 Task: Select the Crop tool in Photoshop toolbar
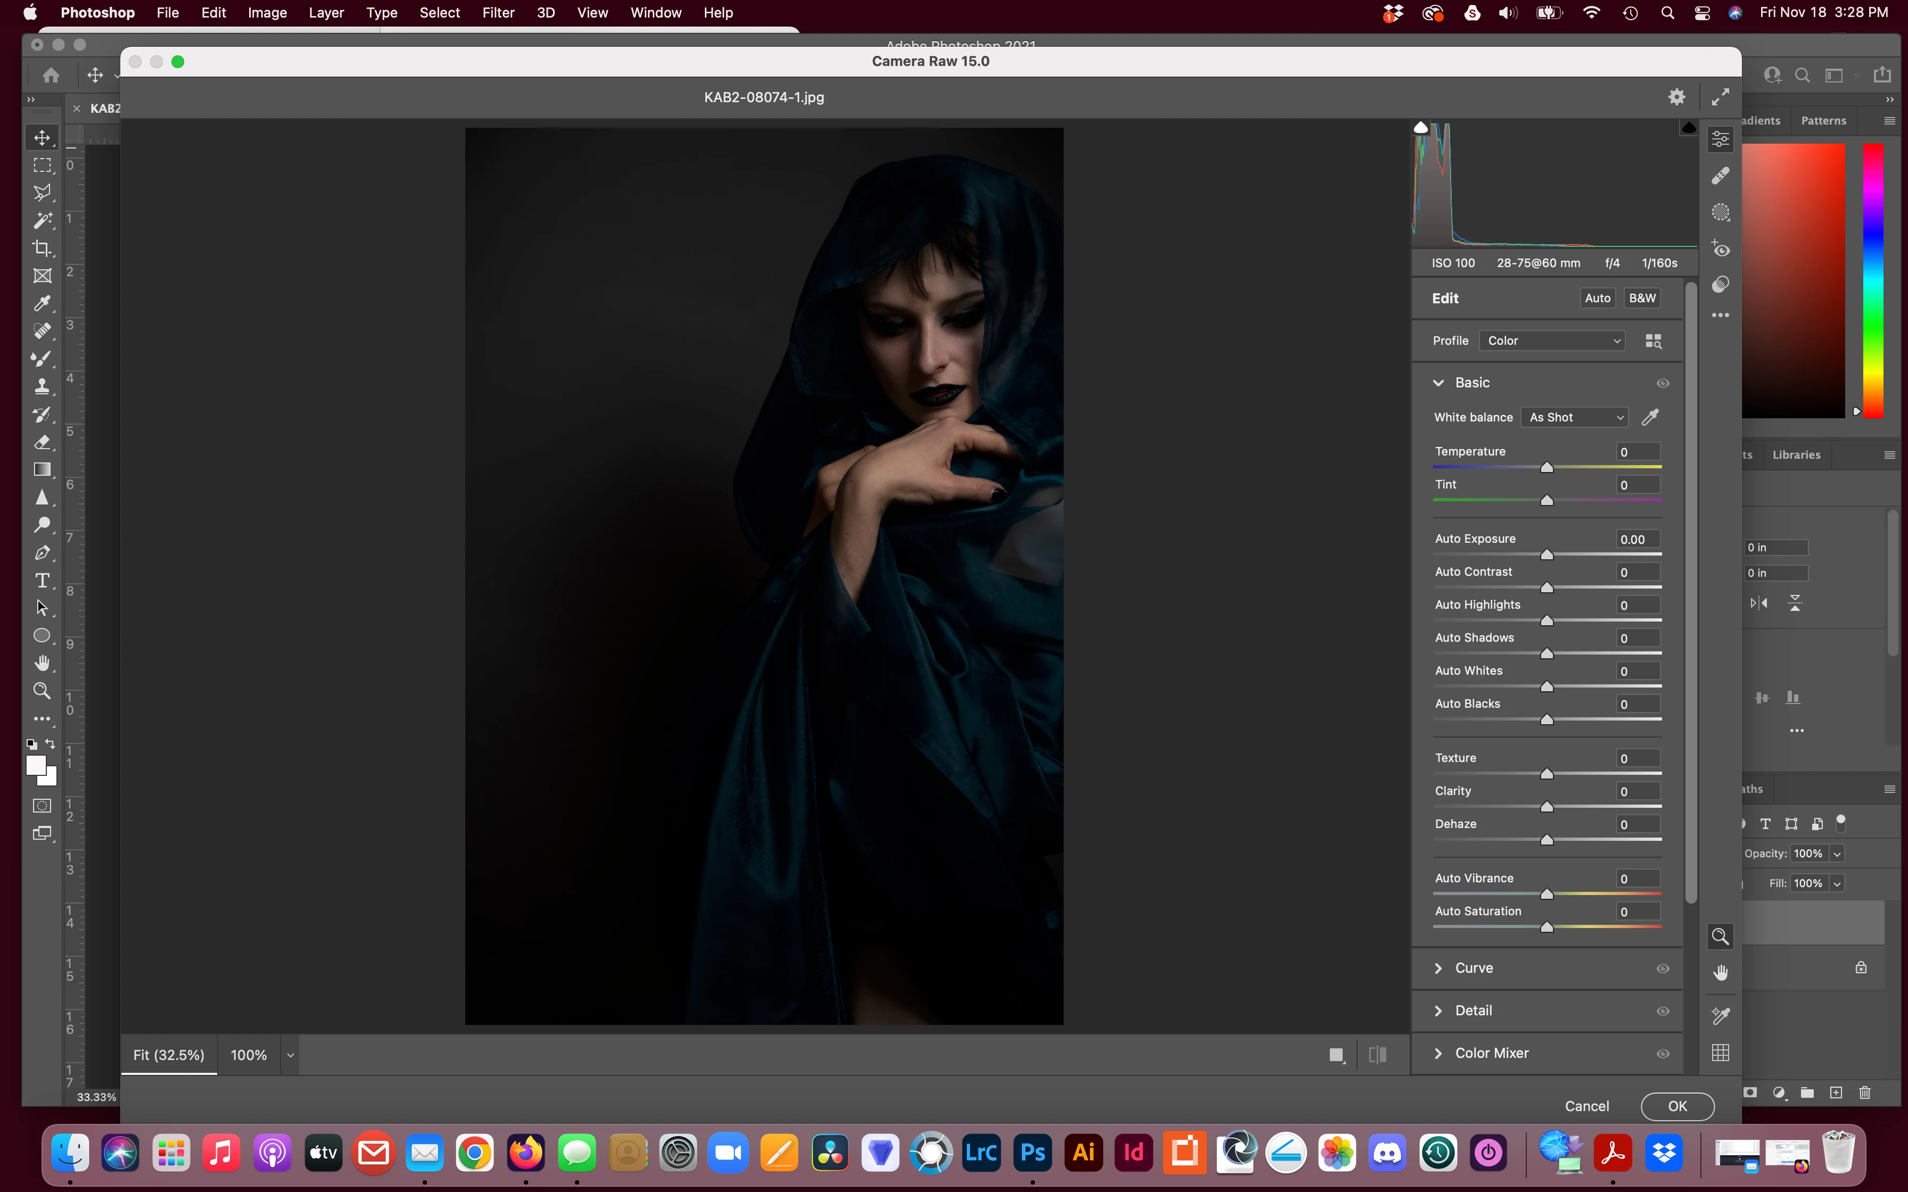(x=42, y=247)
